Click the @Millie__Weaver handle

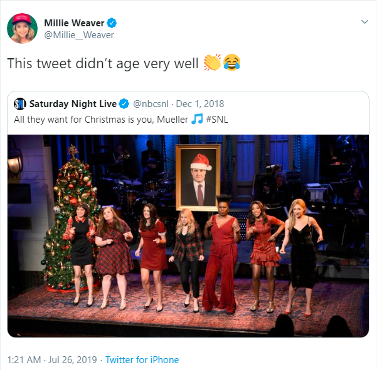[79, 35]
